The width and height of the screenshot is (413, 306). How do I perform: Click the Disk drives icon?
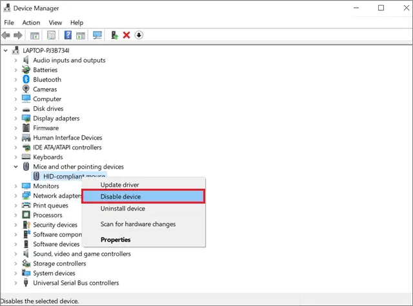[26, 109]
